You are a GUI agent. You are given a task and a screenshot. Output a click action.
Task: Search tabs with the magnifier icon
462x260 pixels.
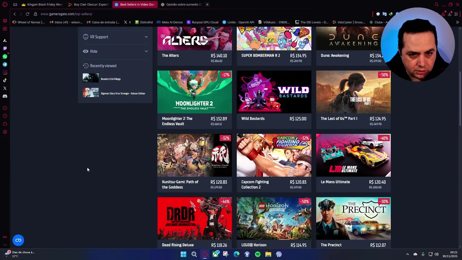pos(436,4)
